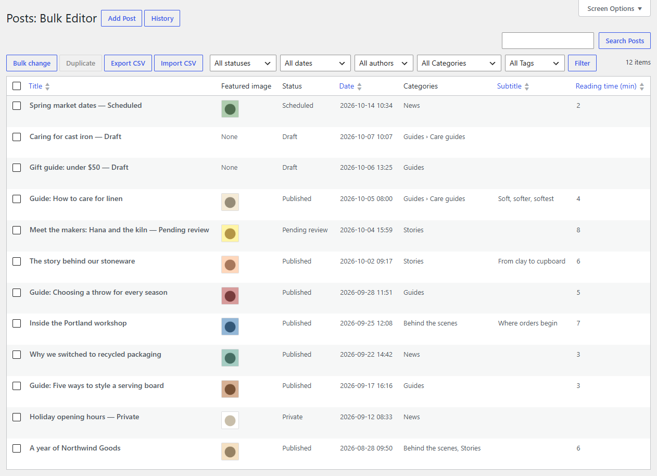Click the Subtitle column header
The image size is (657, 476).
point(509,86)
